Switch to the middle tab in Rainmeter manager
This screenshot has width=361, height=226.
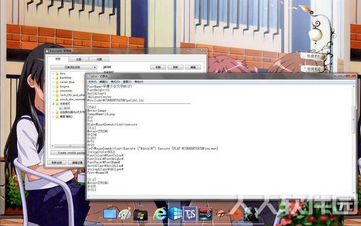pyautogui.click(x=78, y=59)
